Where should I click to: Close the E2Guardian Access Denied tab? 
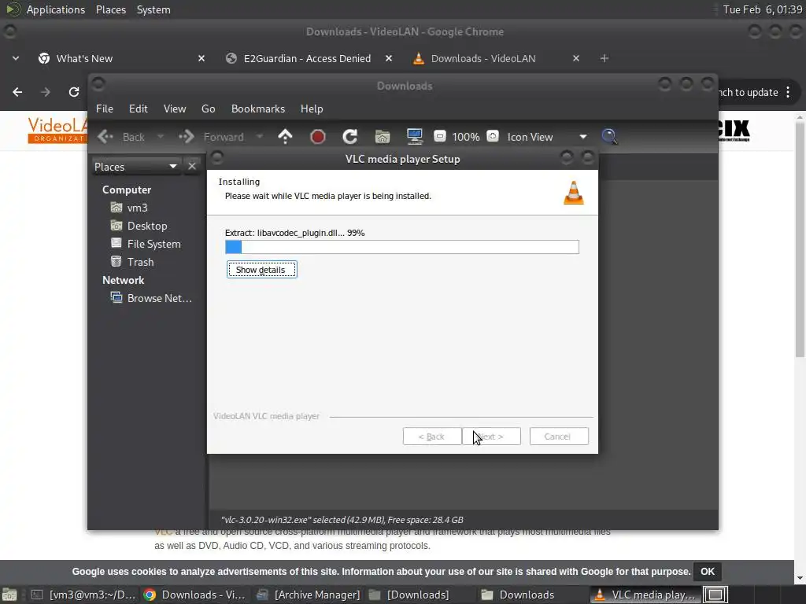tap(389, 58)
